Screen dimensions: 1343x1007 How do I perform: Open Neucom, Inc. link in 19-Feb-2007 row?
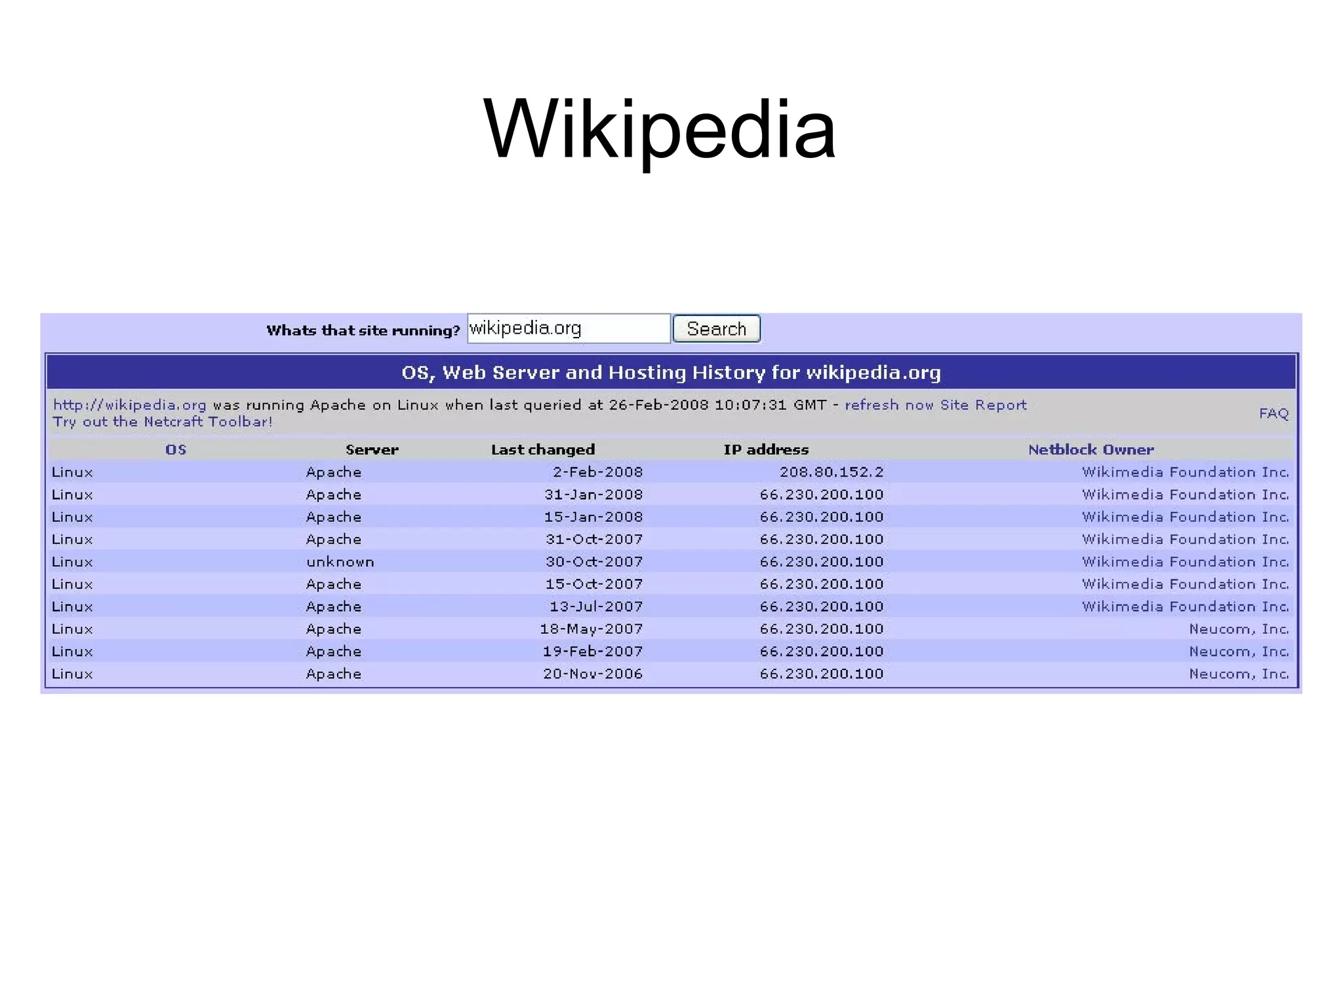tap(1239, 651)
